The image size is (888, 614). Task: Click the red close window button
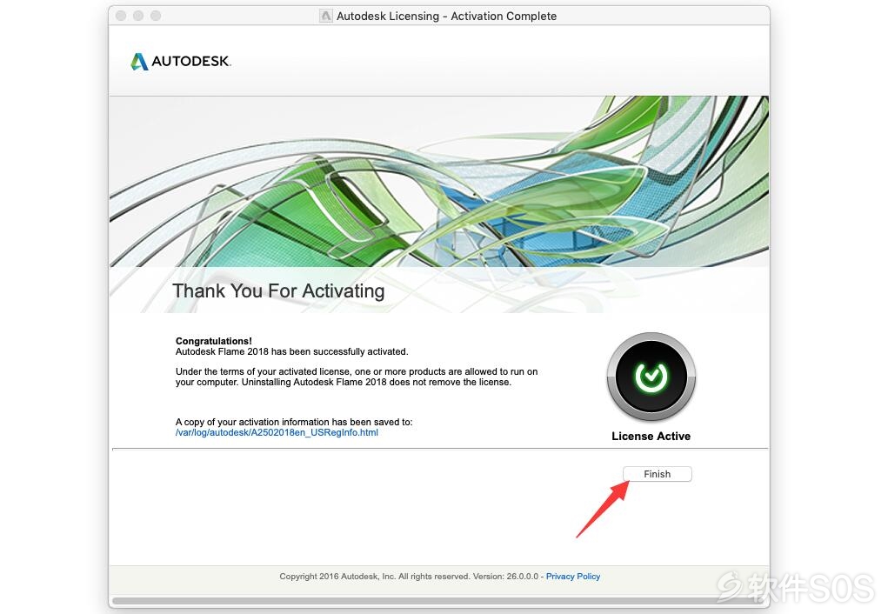[121, 16]
